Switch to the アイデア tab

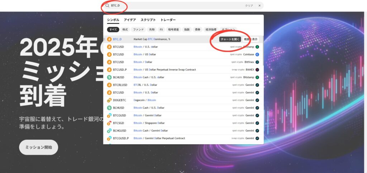click(x=130, y=20)
